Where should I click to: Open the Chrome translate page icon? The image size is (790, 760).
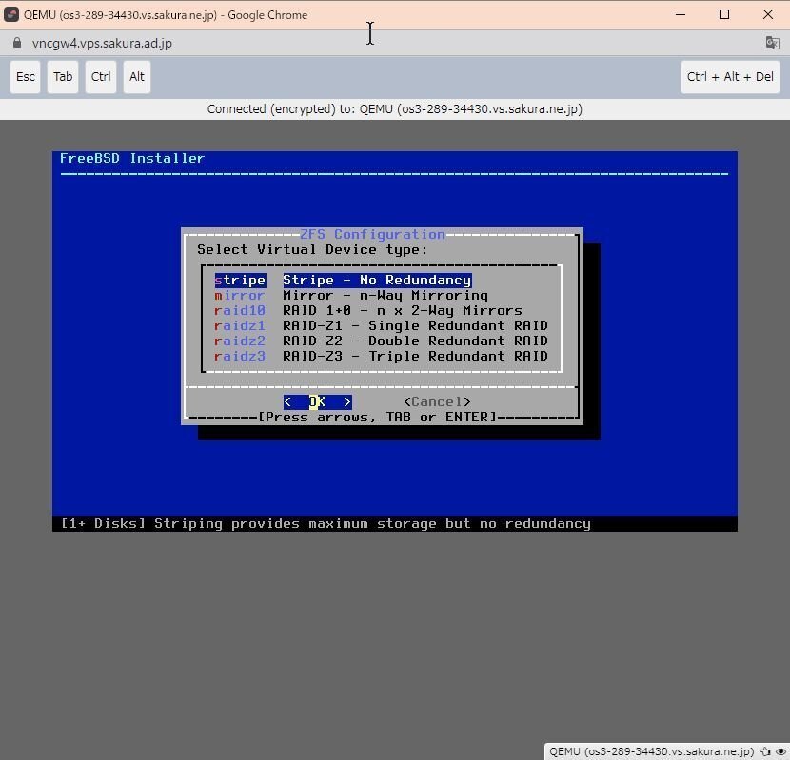point(772,43)
